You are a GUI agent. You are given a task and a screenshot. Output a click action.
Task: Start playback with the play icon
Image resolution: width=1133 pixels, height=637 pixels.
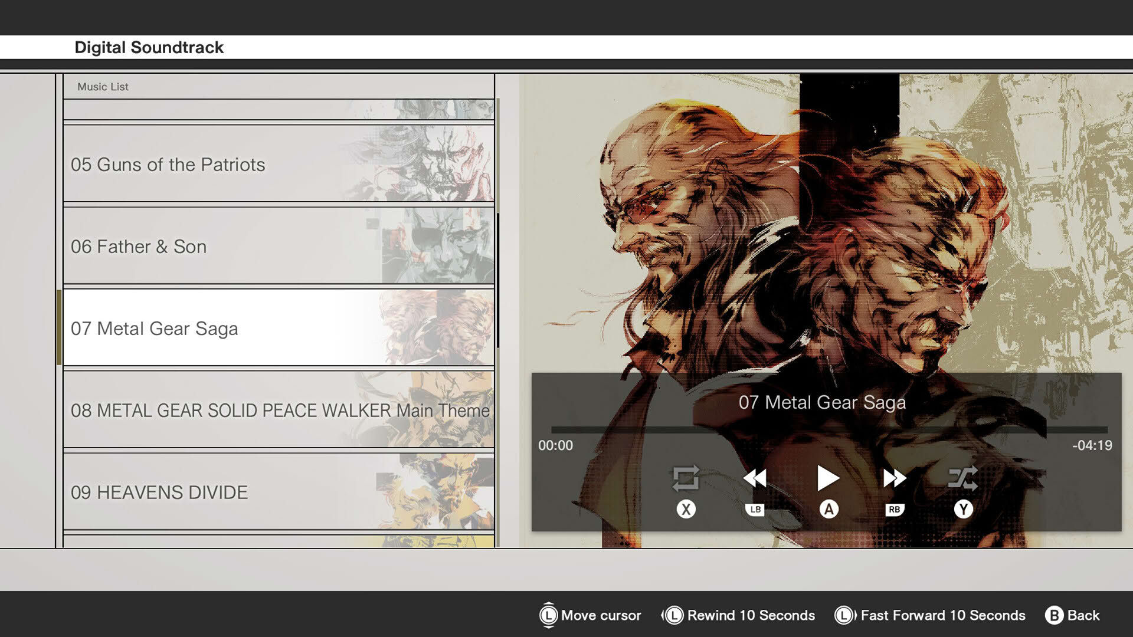tap(828, 478)
